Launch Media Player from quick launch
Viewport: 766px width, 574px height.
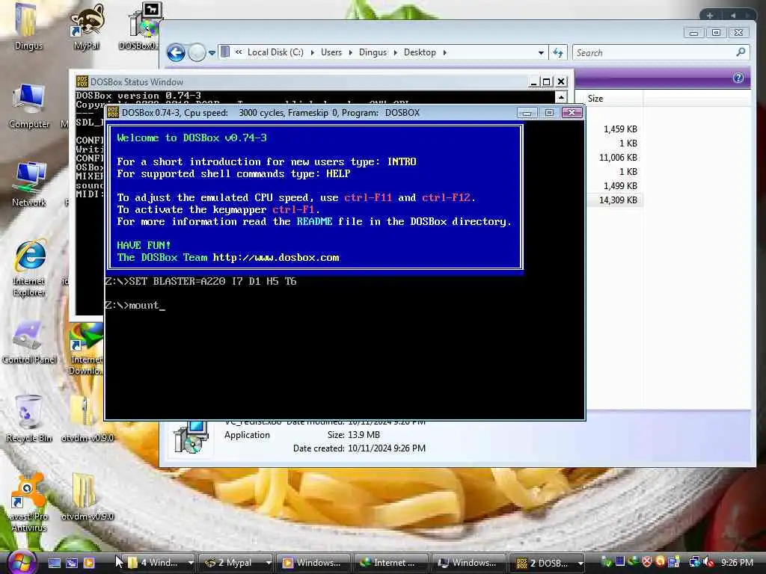click(89, 563)
